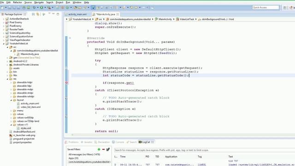Select ScienceEquationSolver project
This screenshot has height=166, width=295.
tap(21, 36)
